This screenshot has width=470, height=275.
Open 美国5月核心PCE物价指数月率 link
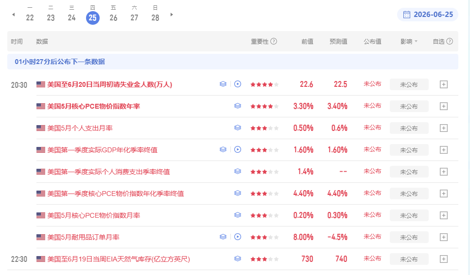click(x=93, y=216)
